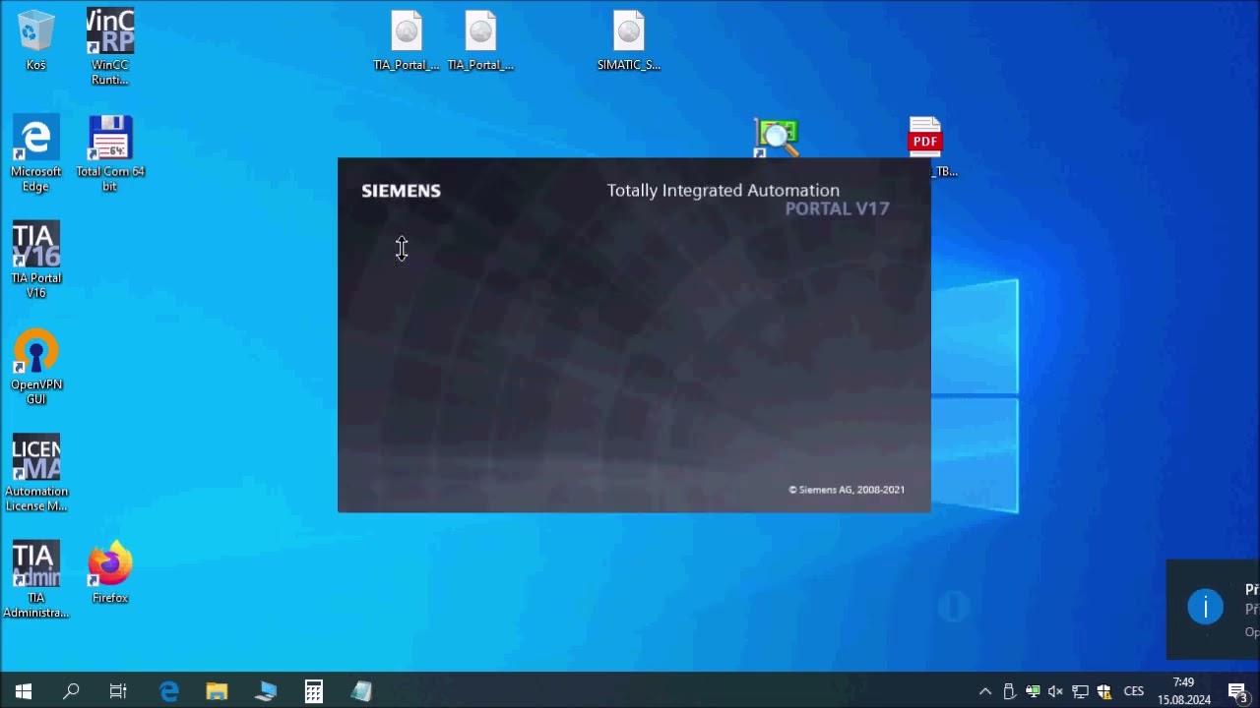Image resolution: width=1260 pixels, height=708 pixels.
Task: Click the safely remove USB hardware tray icon
Action: (1009, 691)
